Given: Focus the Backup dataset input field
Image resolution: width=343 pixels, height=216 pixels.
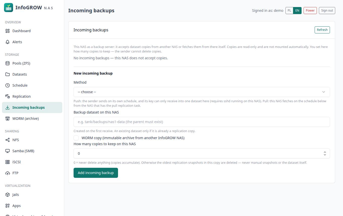Looking at the screenshot, I should click(x=202, y=122).
